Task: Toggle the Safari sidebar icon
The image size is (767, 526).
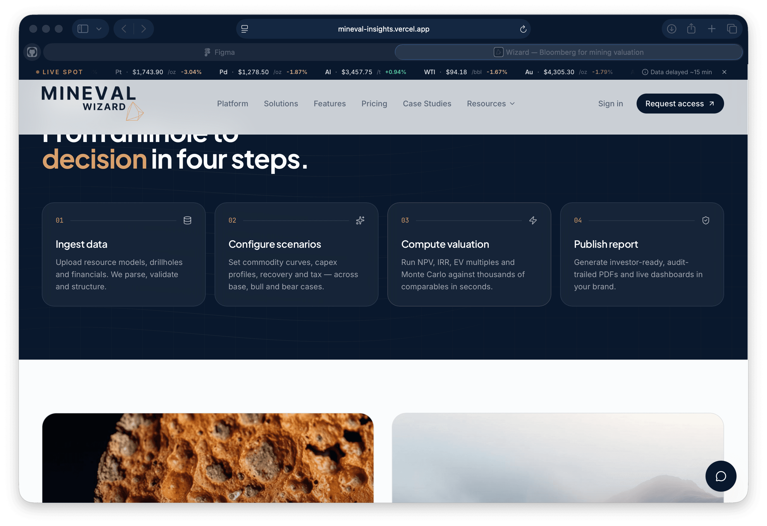Action: click(x=83, y=29)
